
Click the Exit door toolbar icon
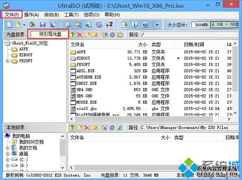156,25
